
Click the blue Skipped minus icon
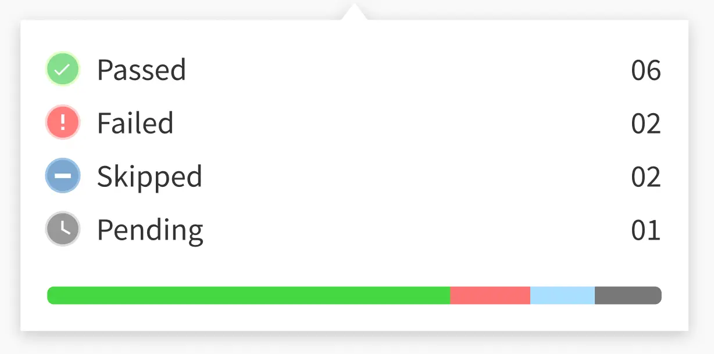point(62,175)
